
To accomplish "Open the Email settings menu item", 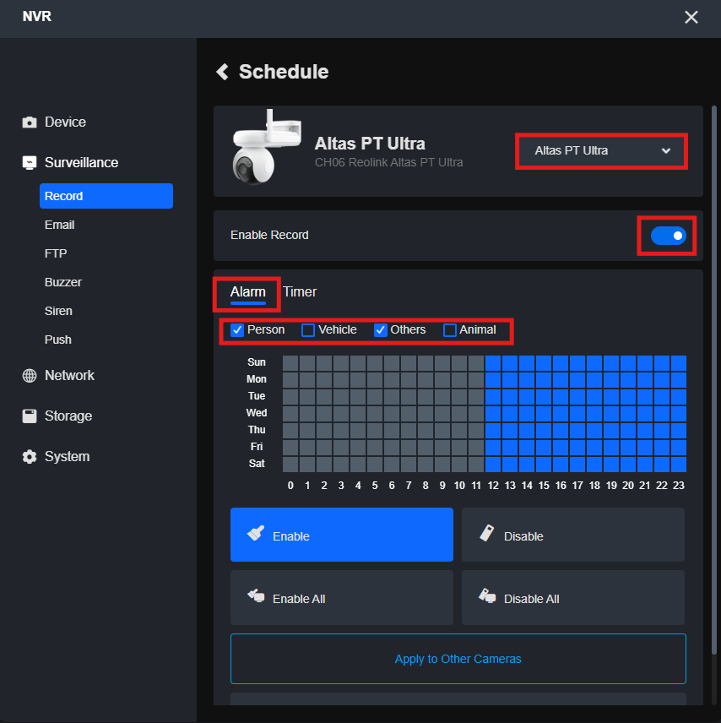I will point(59,225).
